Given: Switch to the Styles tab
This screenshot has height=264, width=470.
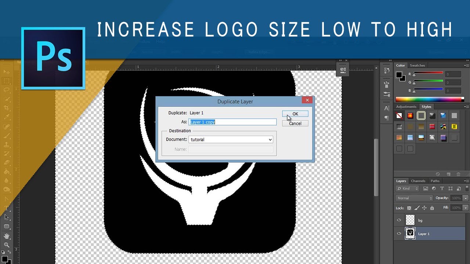Looking at the screenshot, I should coord(426,107).
